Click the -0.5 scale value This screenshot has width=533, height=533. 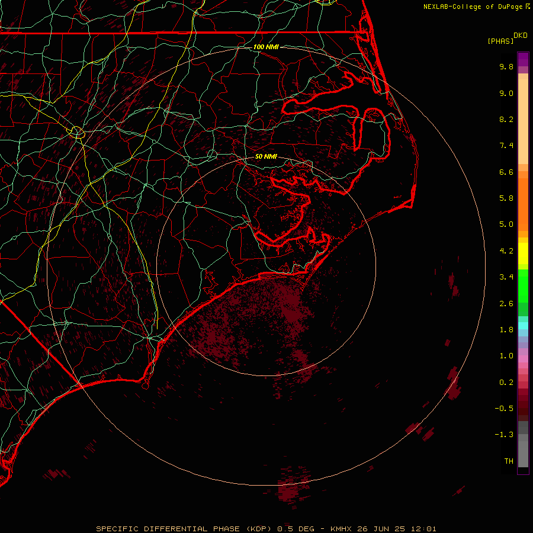(504, 409)
